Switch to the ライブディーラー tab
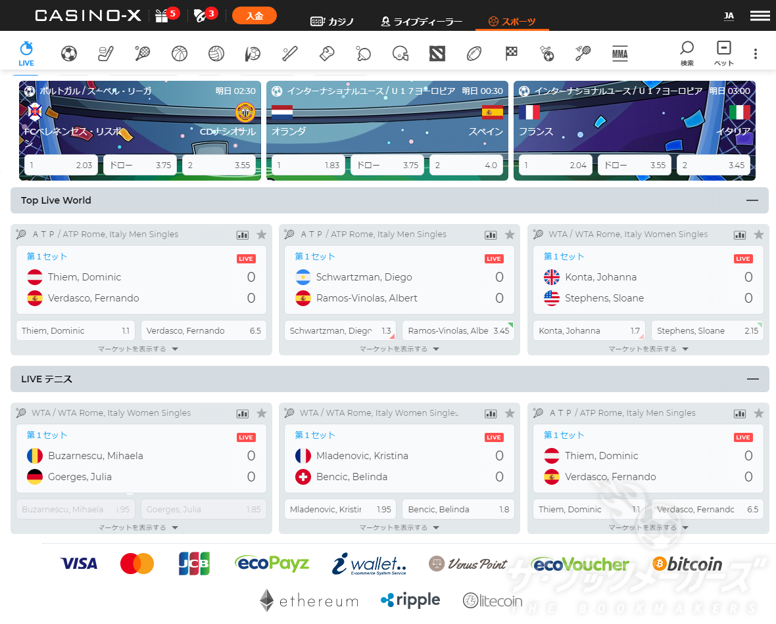 (422, 22)
